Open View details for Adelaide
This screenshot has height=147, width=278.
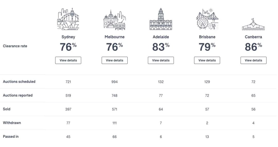pos(161,60)
